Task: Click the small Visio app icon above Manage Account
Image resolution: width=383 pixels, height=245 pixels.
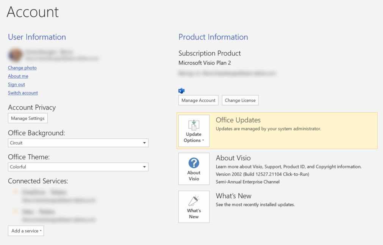Action: [x=181, y=91]
